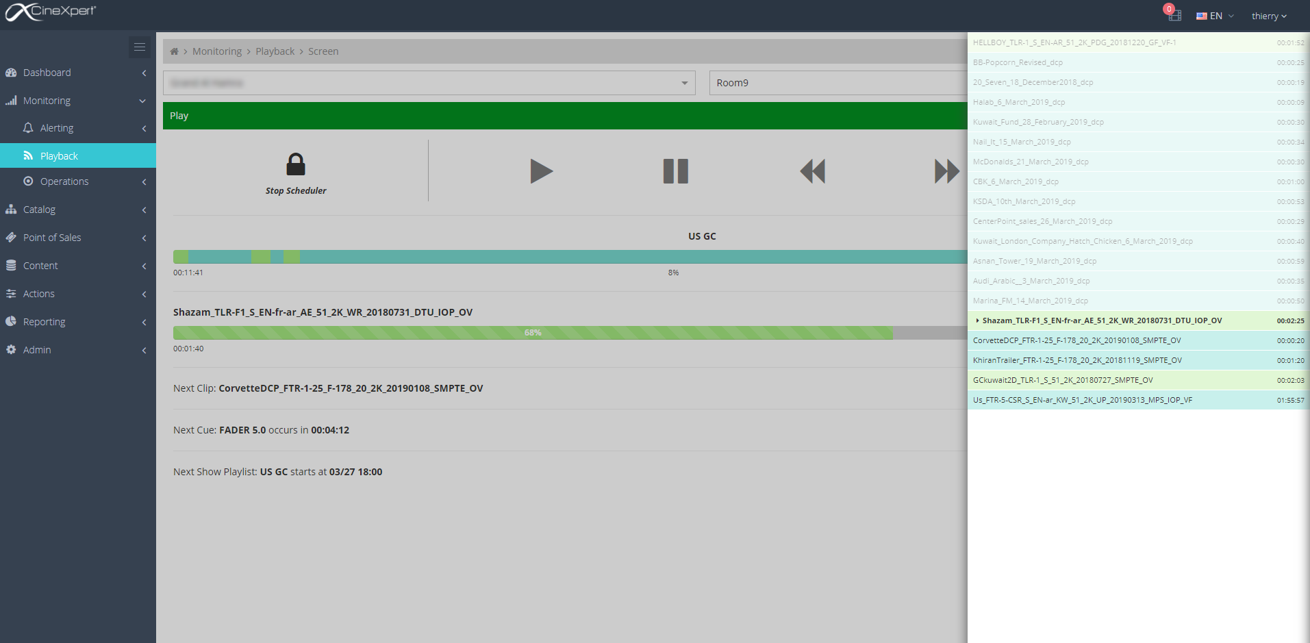This screenshot has height=643, width=1310.
Task: Select the KhiranTrailer_FTR-1-25 playlist row
Action: [x=1138, y=360]
